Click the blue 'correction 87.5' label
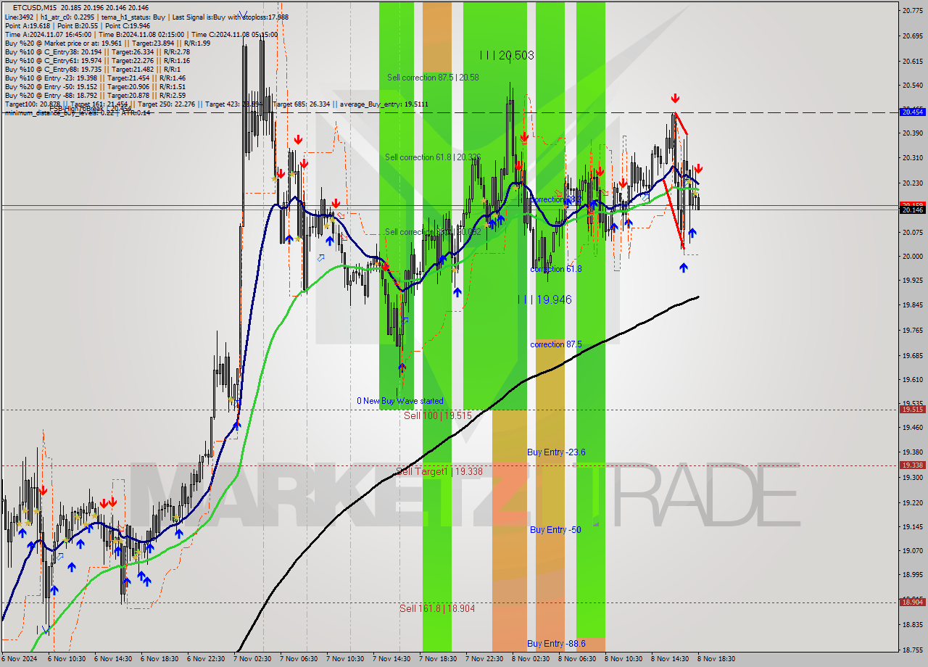 pyautogui.click(x=556, y=344)
